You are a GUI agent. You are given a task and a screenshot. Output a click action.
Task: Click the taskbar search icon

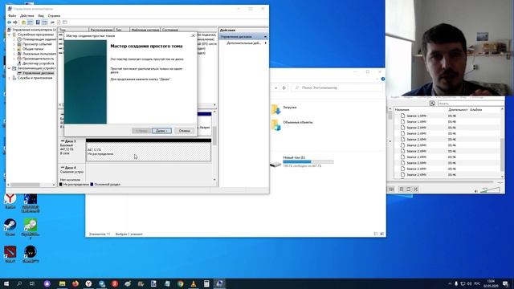click(x=19, y=283)
